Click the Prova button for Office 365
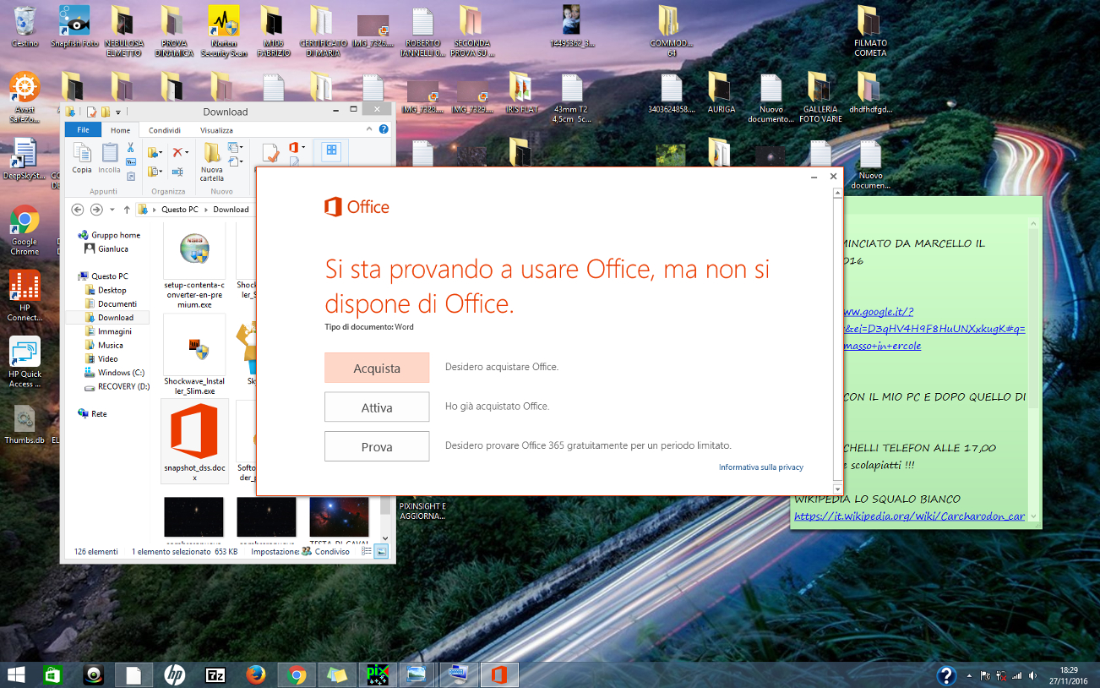1100x688 pixels. point(377,446)
